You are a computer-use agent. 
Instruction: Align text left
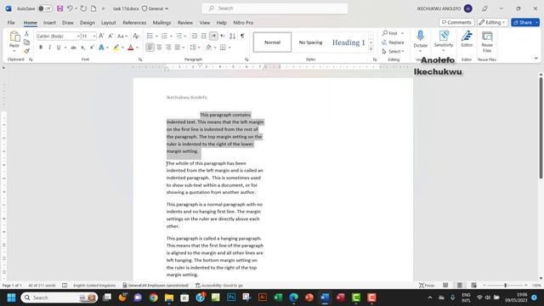[x=150, y=48]
